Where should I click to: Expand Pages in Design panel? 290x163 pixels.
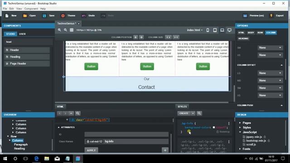pyautogui.click(x=240, y=123)
